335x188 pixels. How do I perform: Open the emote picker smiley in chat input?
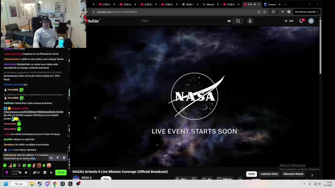click(26, 173)
